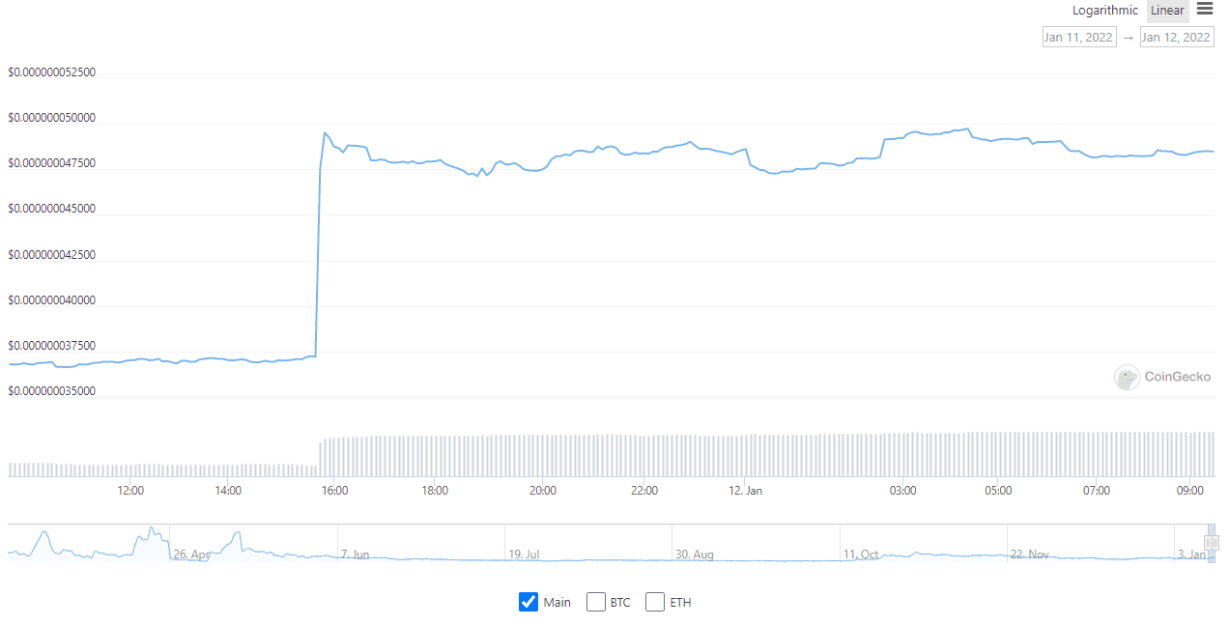Click the price line peak near 05:00
Screen dimensions: 1229x626
[966, 128]
